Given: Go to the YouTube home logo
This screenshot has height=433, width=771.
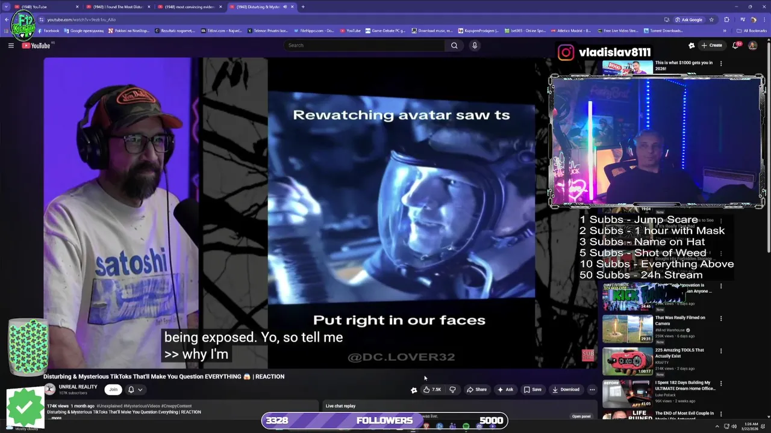Looking at the screenshot, I should point(36,46).
